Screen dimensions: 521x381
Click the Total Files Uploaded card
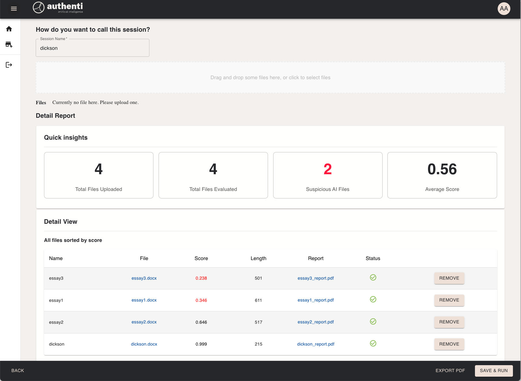[x=99, y=175]
